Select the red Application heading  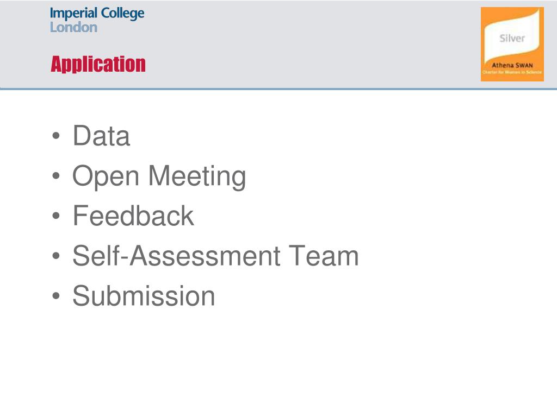pos(98,64)
